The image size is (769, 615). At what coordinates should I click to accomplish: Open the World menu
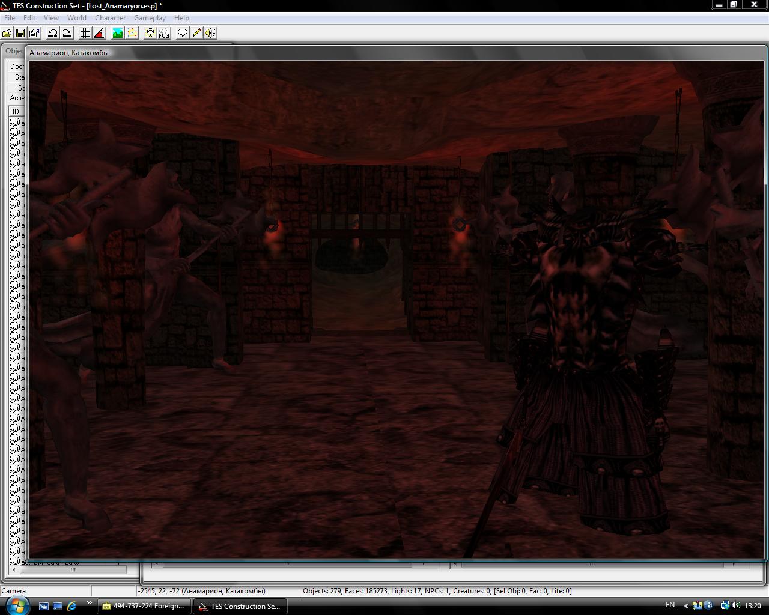coord(76,18)
